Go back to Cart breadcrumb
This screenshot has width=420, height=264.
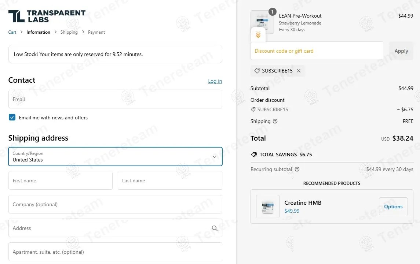point(12,32)
